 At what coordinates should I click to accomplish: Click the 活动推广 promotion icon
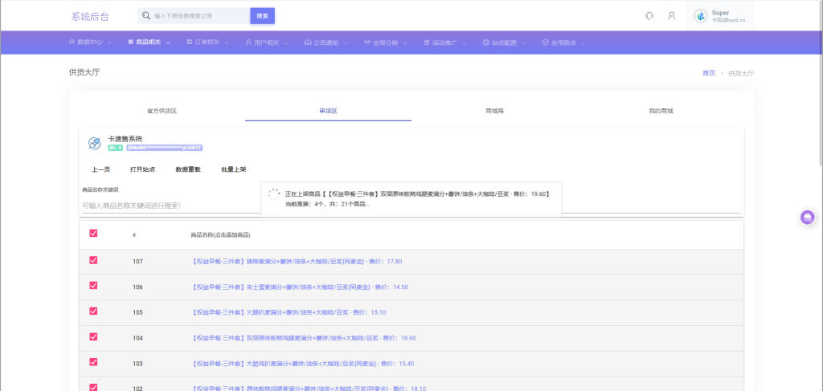[427, 42]
